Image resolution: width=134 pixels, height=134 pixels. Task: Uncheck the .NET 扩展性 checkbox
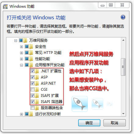32,71
